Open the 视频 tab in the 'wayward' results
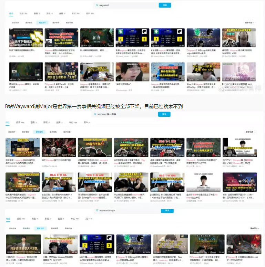Image resolution: width=265 pixels, height=267 pixels. pos(23,13)
